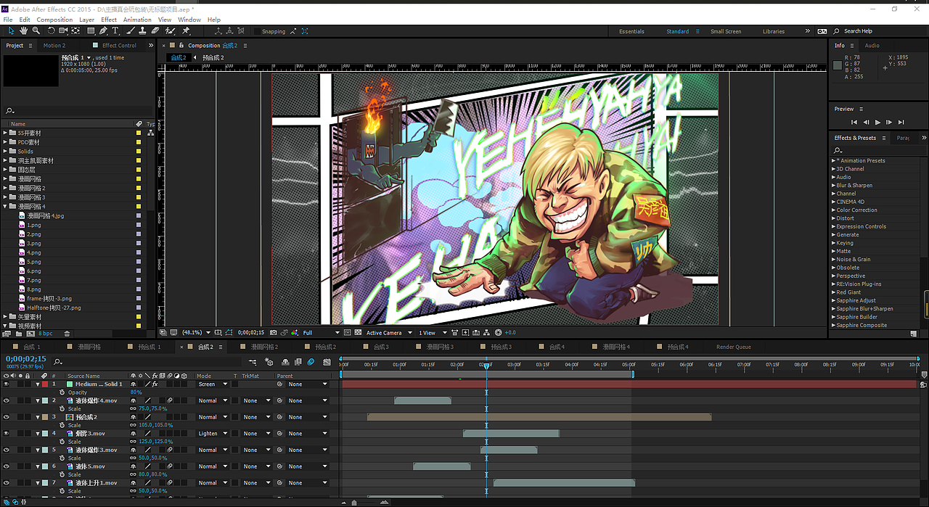Delete selected project item with trash icon

click(67, 334)
